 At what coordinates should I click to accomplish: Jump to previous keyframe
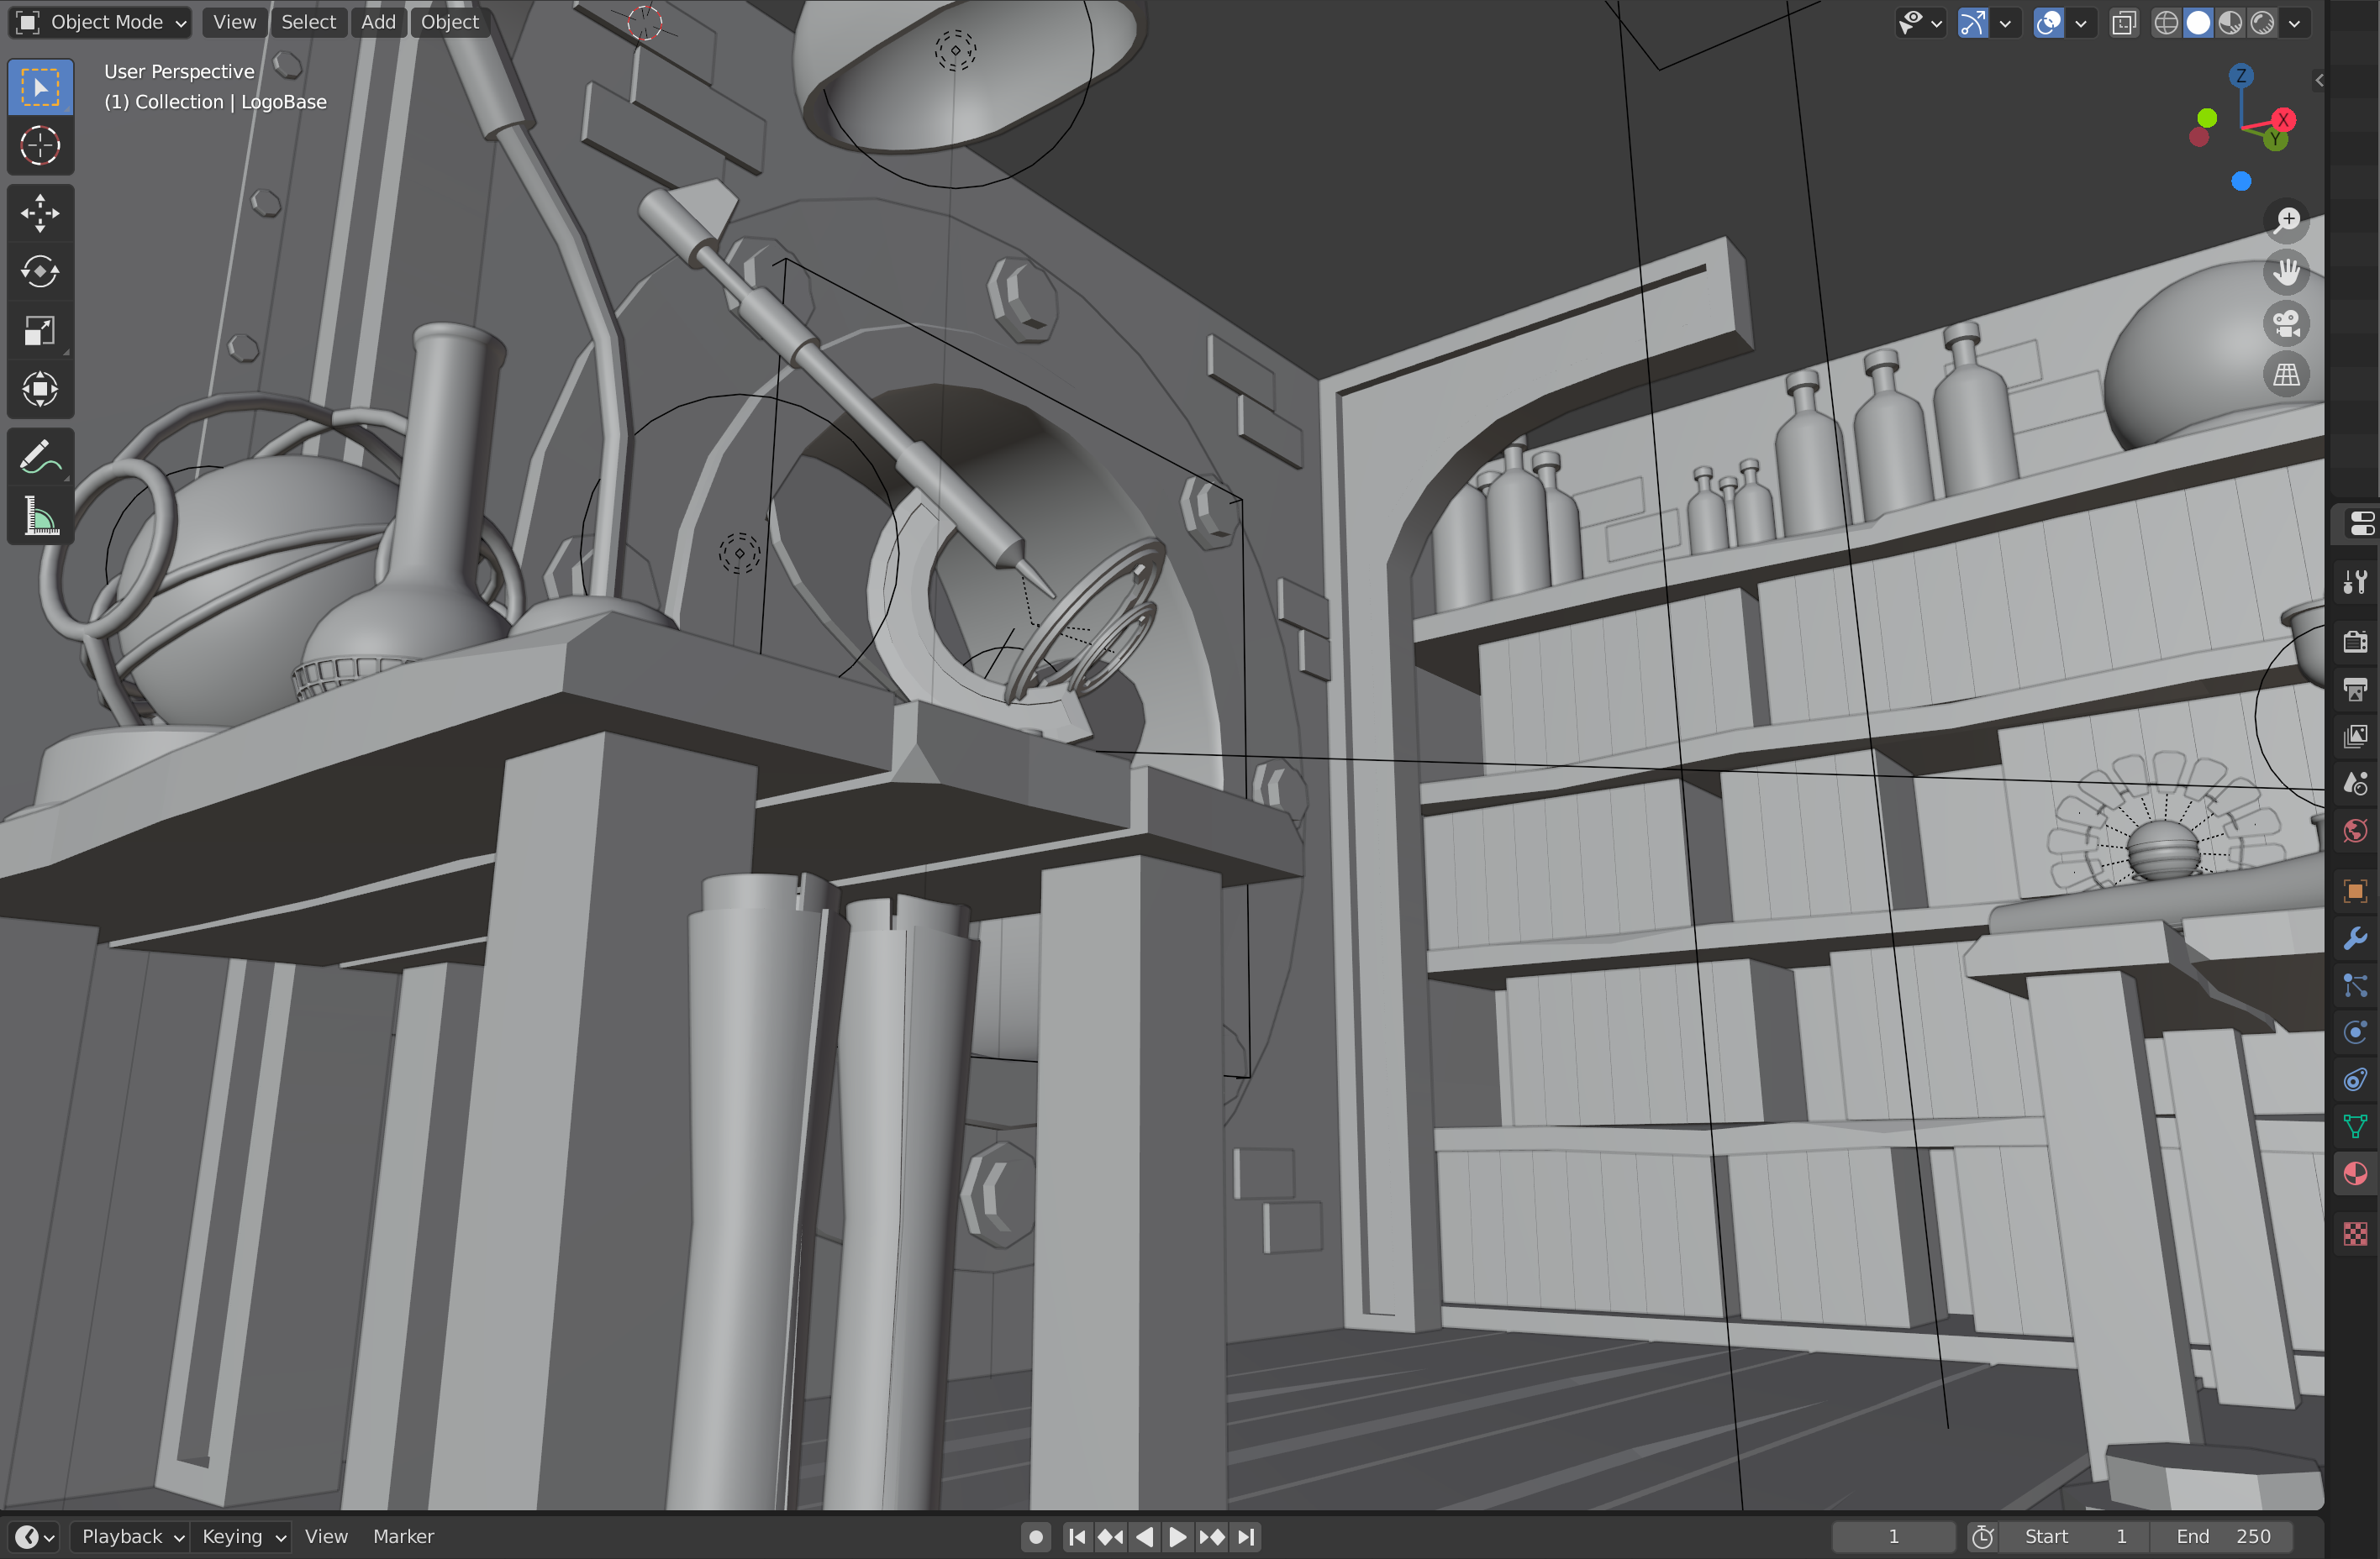(1110, 1537)
